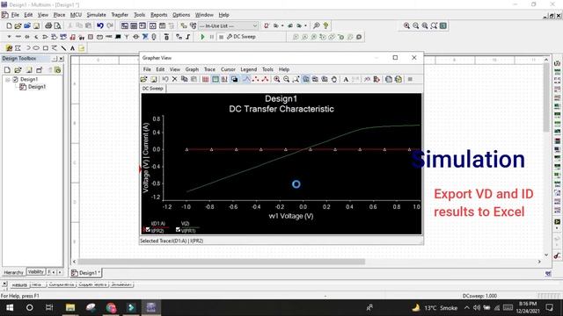563x316 pixels.
Task: Click the Save icon in Grapher toolbar
Action: pos(154,79)
